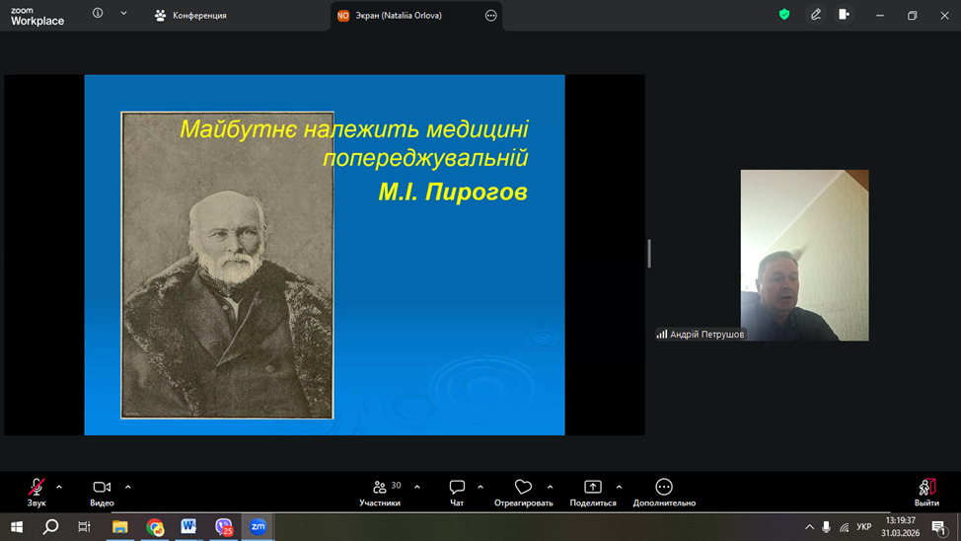Select the Экран (Nataliia Orlova) tab

(399, 16)
